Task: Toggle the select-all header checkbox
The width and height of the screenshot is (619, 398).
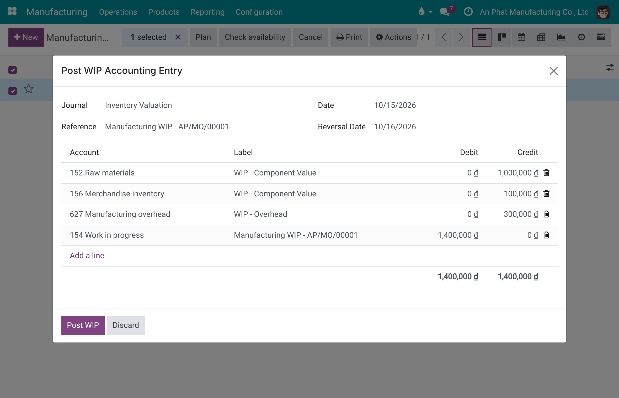Action: pyautogui.click(x=13, y=70)
